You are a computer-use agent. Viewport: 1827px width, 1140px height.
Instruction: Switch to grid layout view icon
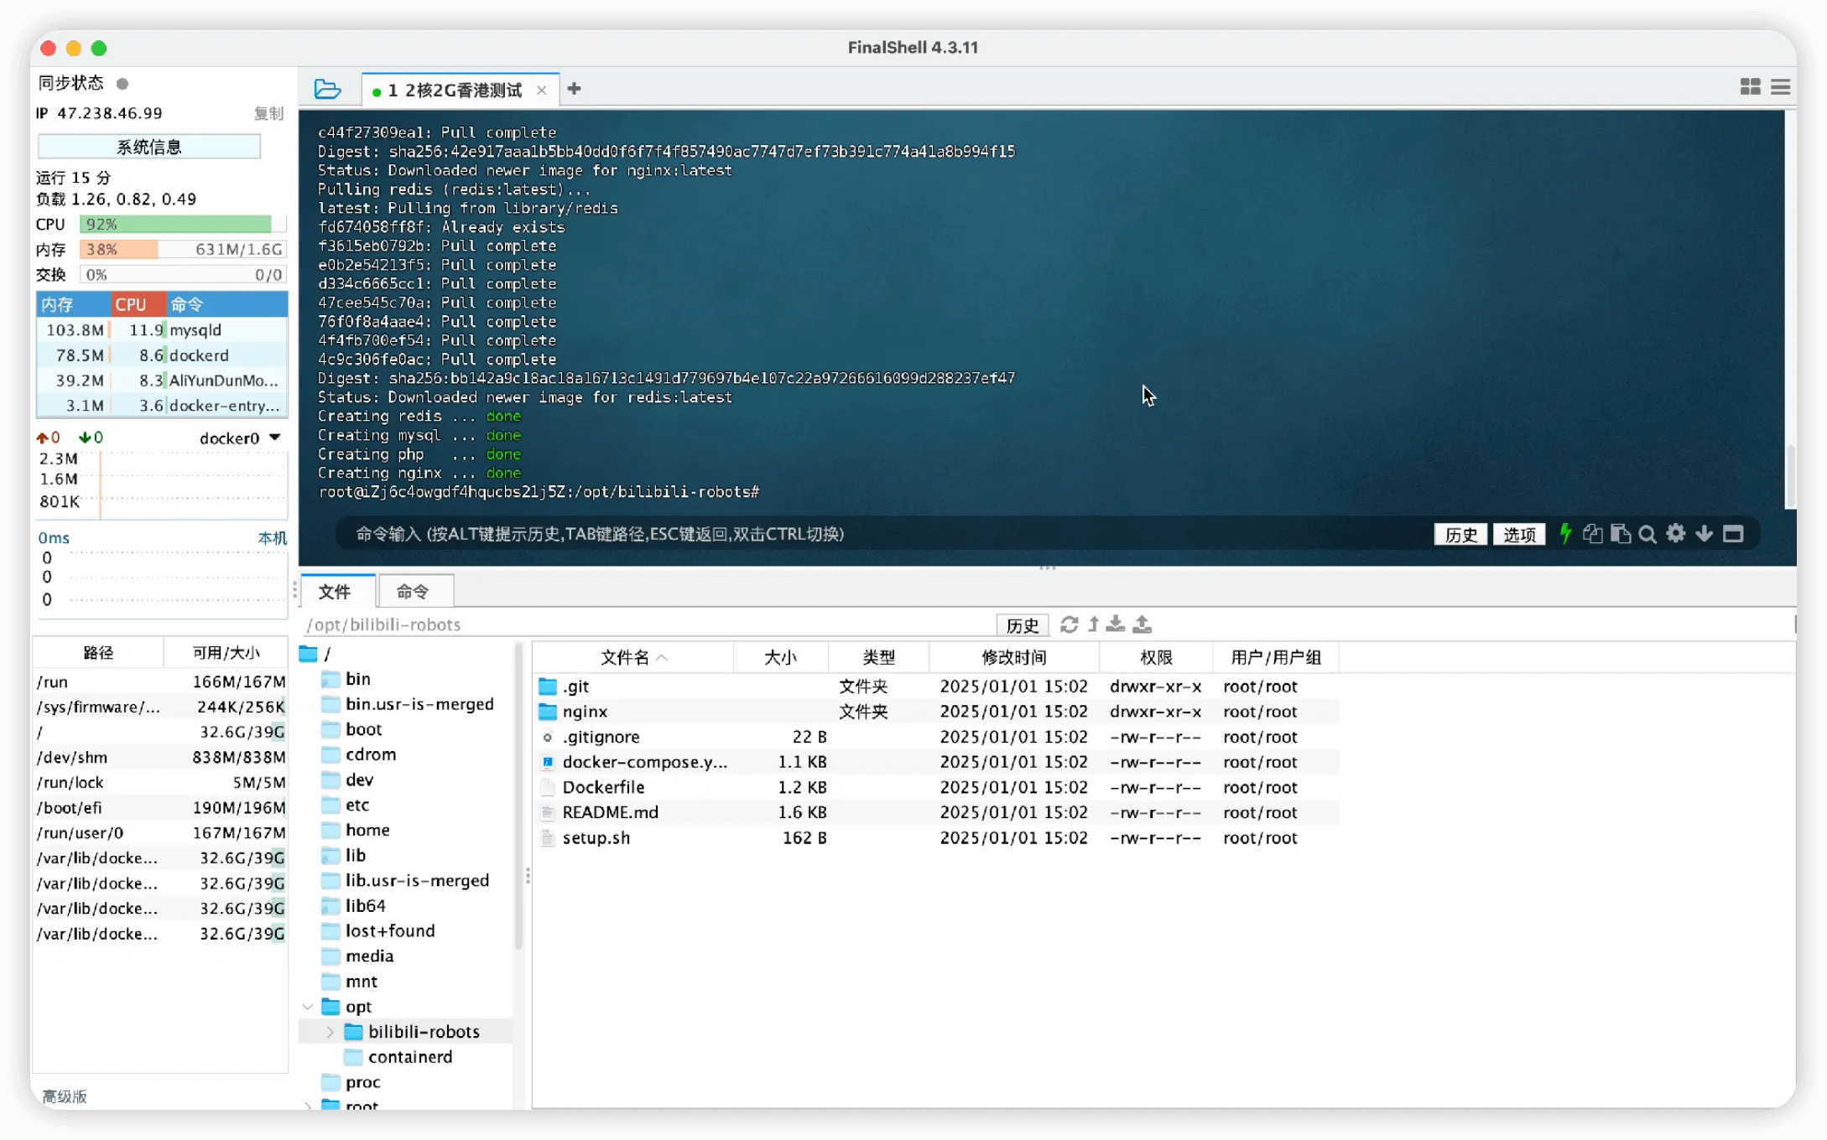(x=1750, y=87)
